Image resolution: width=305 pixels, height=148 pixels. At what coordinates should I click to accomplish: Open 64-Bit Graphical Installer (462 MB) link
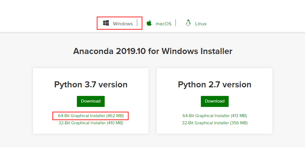tap(91, 116)
